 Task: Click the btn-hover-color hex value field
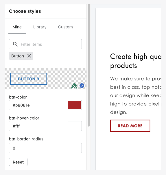(x=38, y=126)
